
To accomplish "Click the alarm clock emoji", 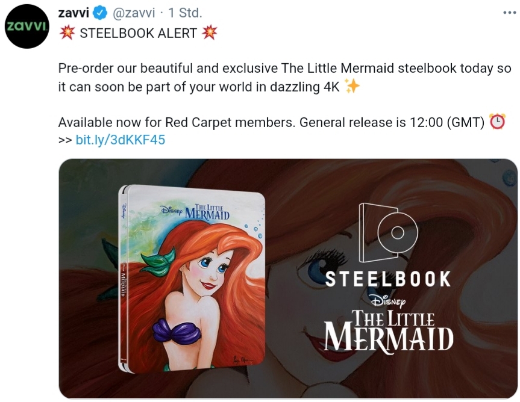I will click(497, 122).
